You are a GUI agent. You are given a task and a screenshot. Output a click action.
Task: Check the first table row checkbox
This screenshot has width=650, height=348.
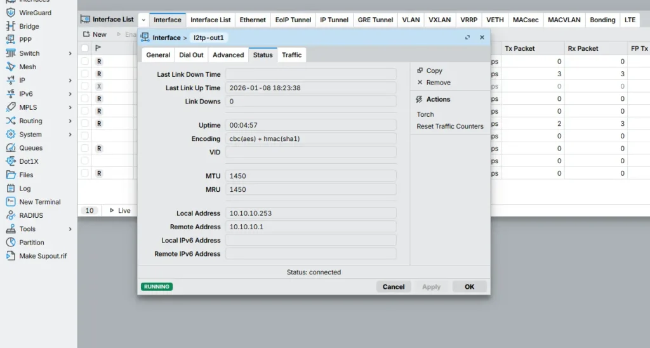click(x=85, y=62)
